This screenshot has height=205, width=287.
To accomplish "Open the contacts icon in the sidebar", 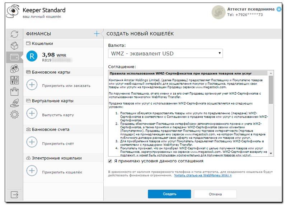I will 14,69.
